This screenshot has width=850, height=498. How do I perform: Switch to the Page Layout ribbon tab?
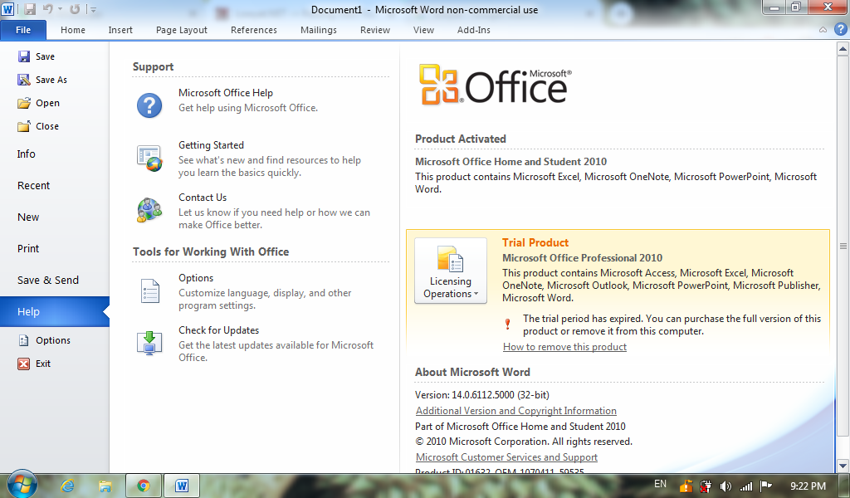click(182, 30)
